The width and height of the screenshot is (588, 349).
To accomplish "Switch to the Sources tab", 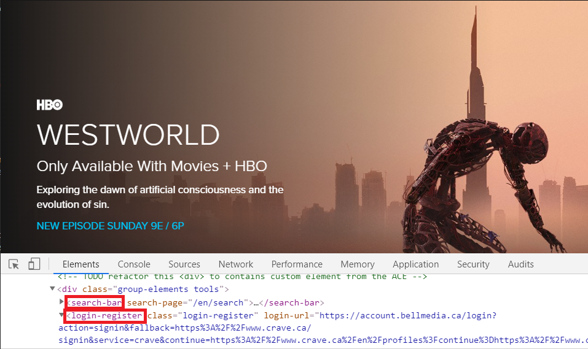I will coord(184,264).
